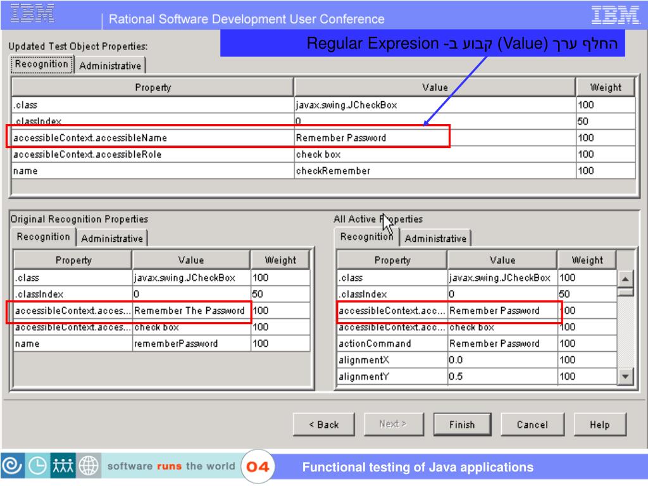The width and height of the screenshot is (648, 486).
Task: Click the scroll down arrow in All Active Properties
Action: pos(625,377)
